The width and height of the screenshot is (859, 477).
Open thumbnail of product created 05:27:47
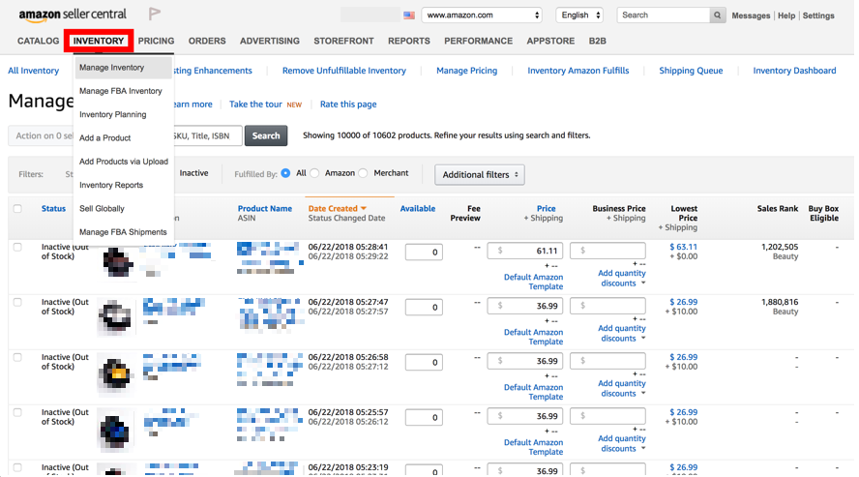115,317
